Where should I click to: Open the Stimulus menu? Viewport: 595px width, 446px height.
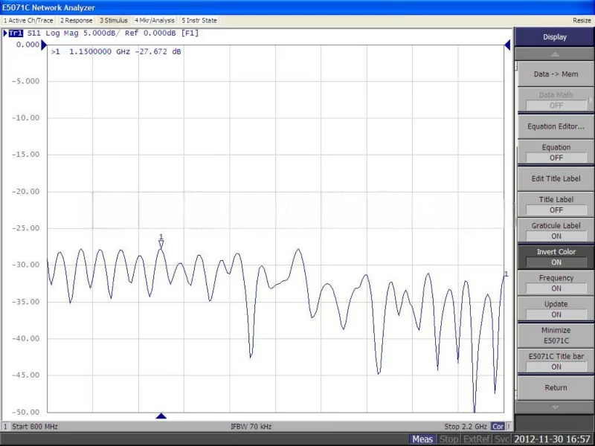pos(114,20)
